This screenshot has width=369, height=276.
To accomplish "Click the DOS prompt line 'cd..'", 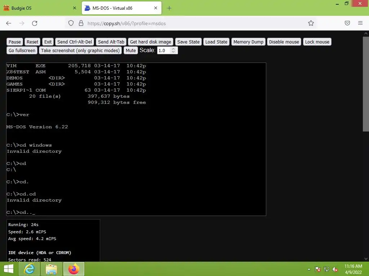I will pos(21,212).
